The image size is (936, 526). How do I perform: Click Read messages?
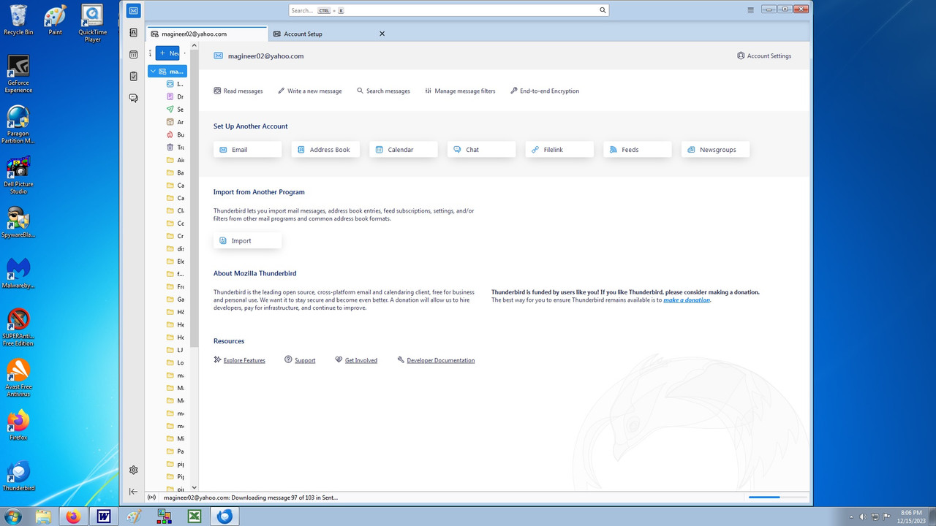coord(238,91)
